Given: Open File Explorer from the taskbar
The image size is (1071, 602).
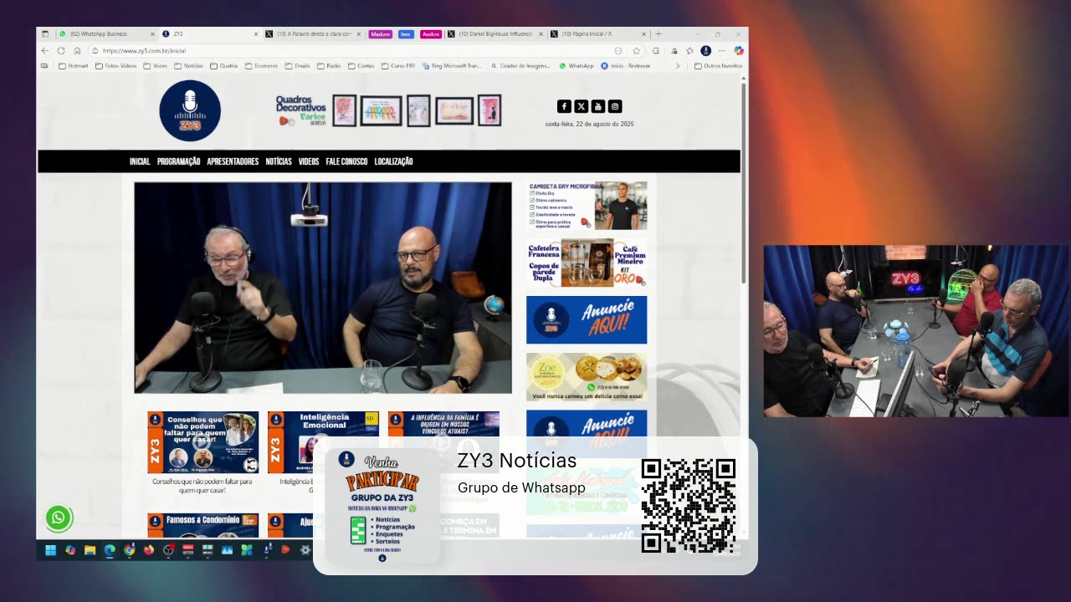Looking at the screenshot, I should pyautogui.click(x=90, y=550).
